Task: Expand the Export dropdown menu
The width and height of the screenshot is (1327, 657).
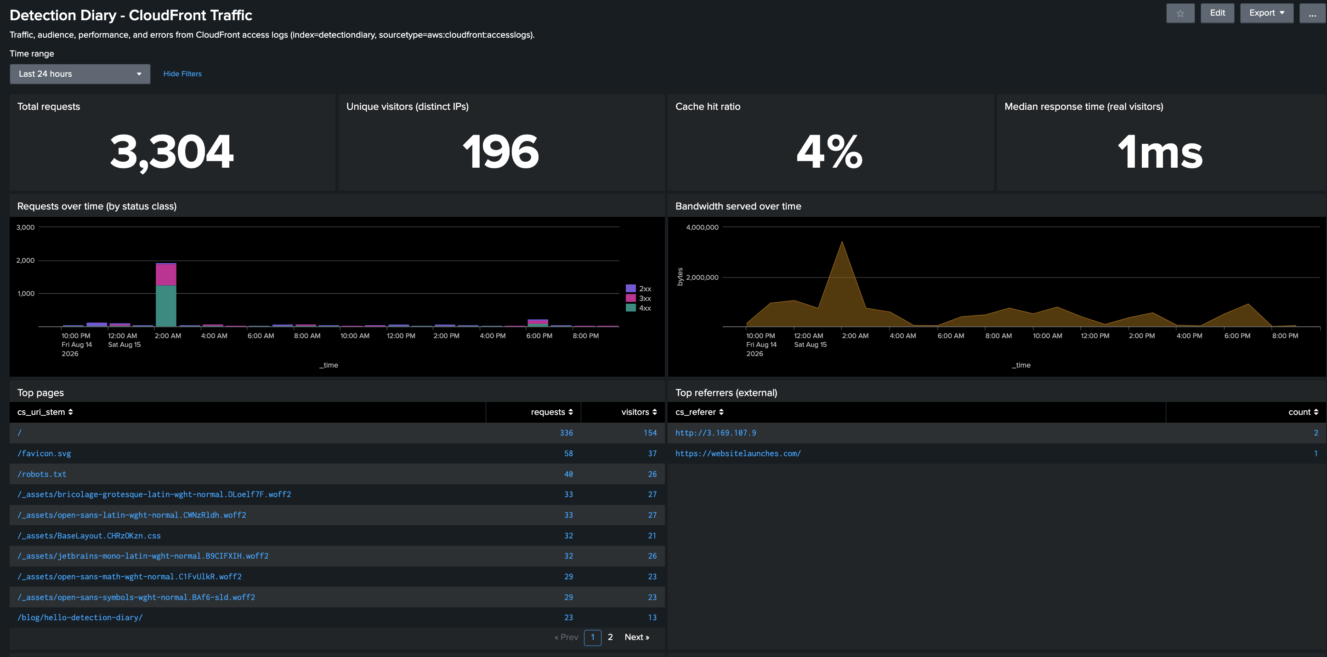Action: coord(1266,13)
